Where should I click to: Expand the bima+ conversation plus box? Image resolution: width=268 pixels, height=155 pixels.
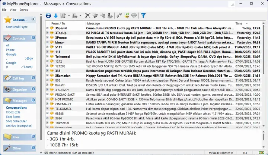pos(47,42)
